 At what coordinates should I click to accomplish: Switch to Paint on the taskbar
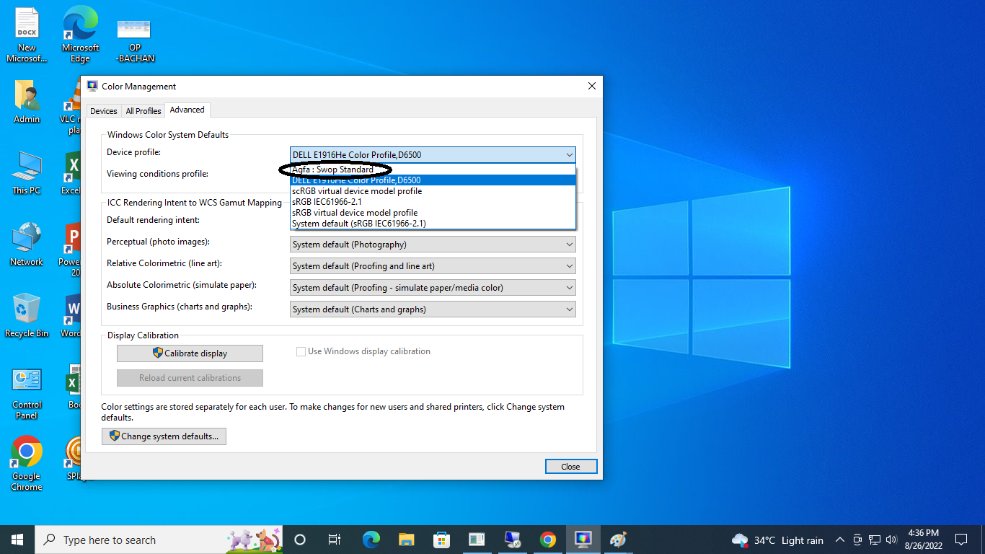tap(618, 540)
